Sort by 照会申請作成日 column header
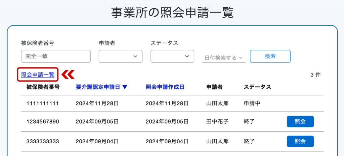This screenshot has height=156, width=344. [x=165, y=87]
